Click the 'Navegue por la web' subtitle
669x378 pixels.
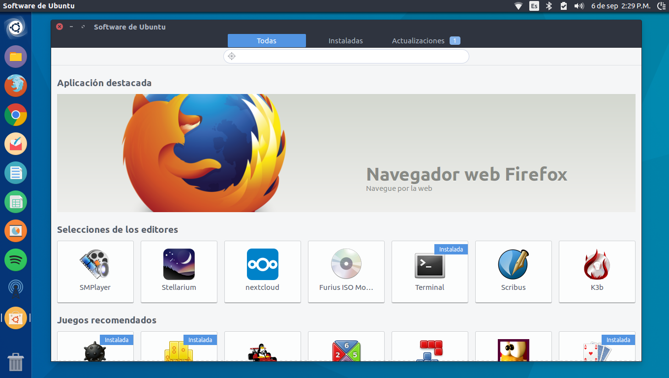(x=399, y=188)
